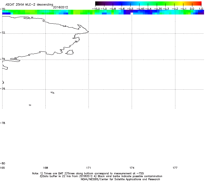This screenshot has height=181, width=206.
Task: Click the -0.2 color scale label
Action: (175, 9)
